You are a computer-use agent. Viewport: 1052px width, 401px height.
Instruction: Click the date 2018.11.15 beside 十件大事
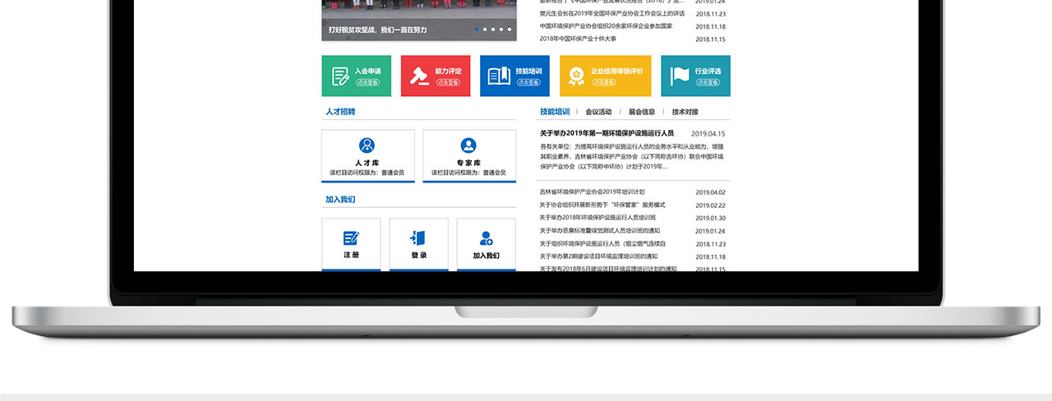click(x=710, y=39)
